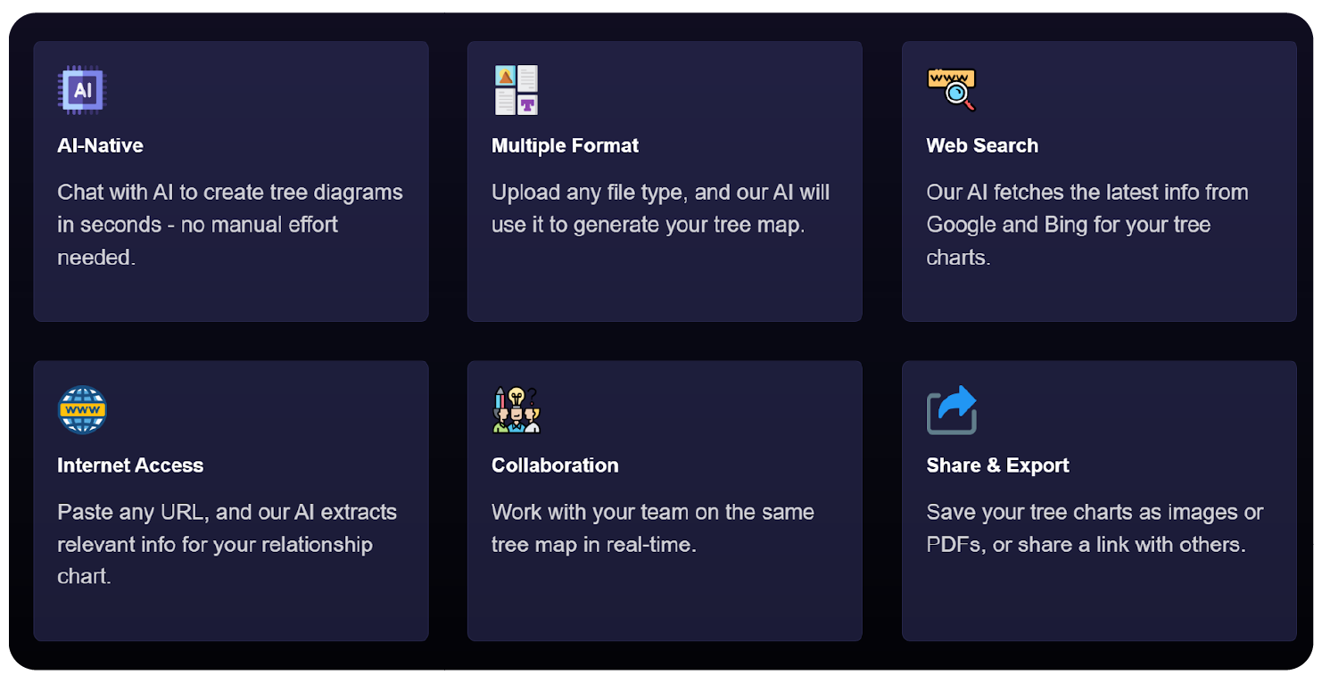Image resolution: width=1322 pixels, height=683 pixels.
Task: Click the Collaboration team icon
Action: click(x=516, y=410)
